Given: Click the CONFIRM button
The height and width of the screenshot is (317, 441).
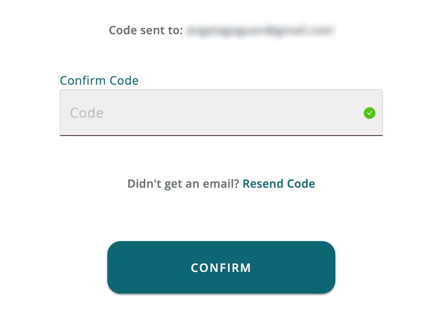Looking at the screenshot, I should [x=221, y=267].
